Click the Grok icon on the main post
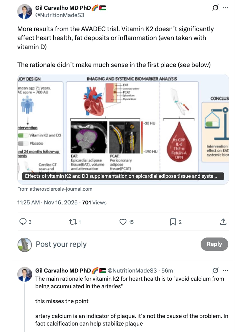Screen dimensions: 246x332 tap(215, 8)
